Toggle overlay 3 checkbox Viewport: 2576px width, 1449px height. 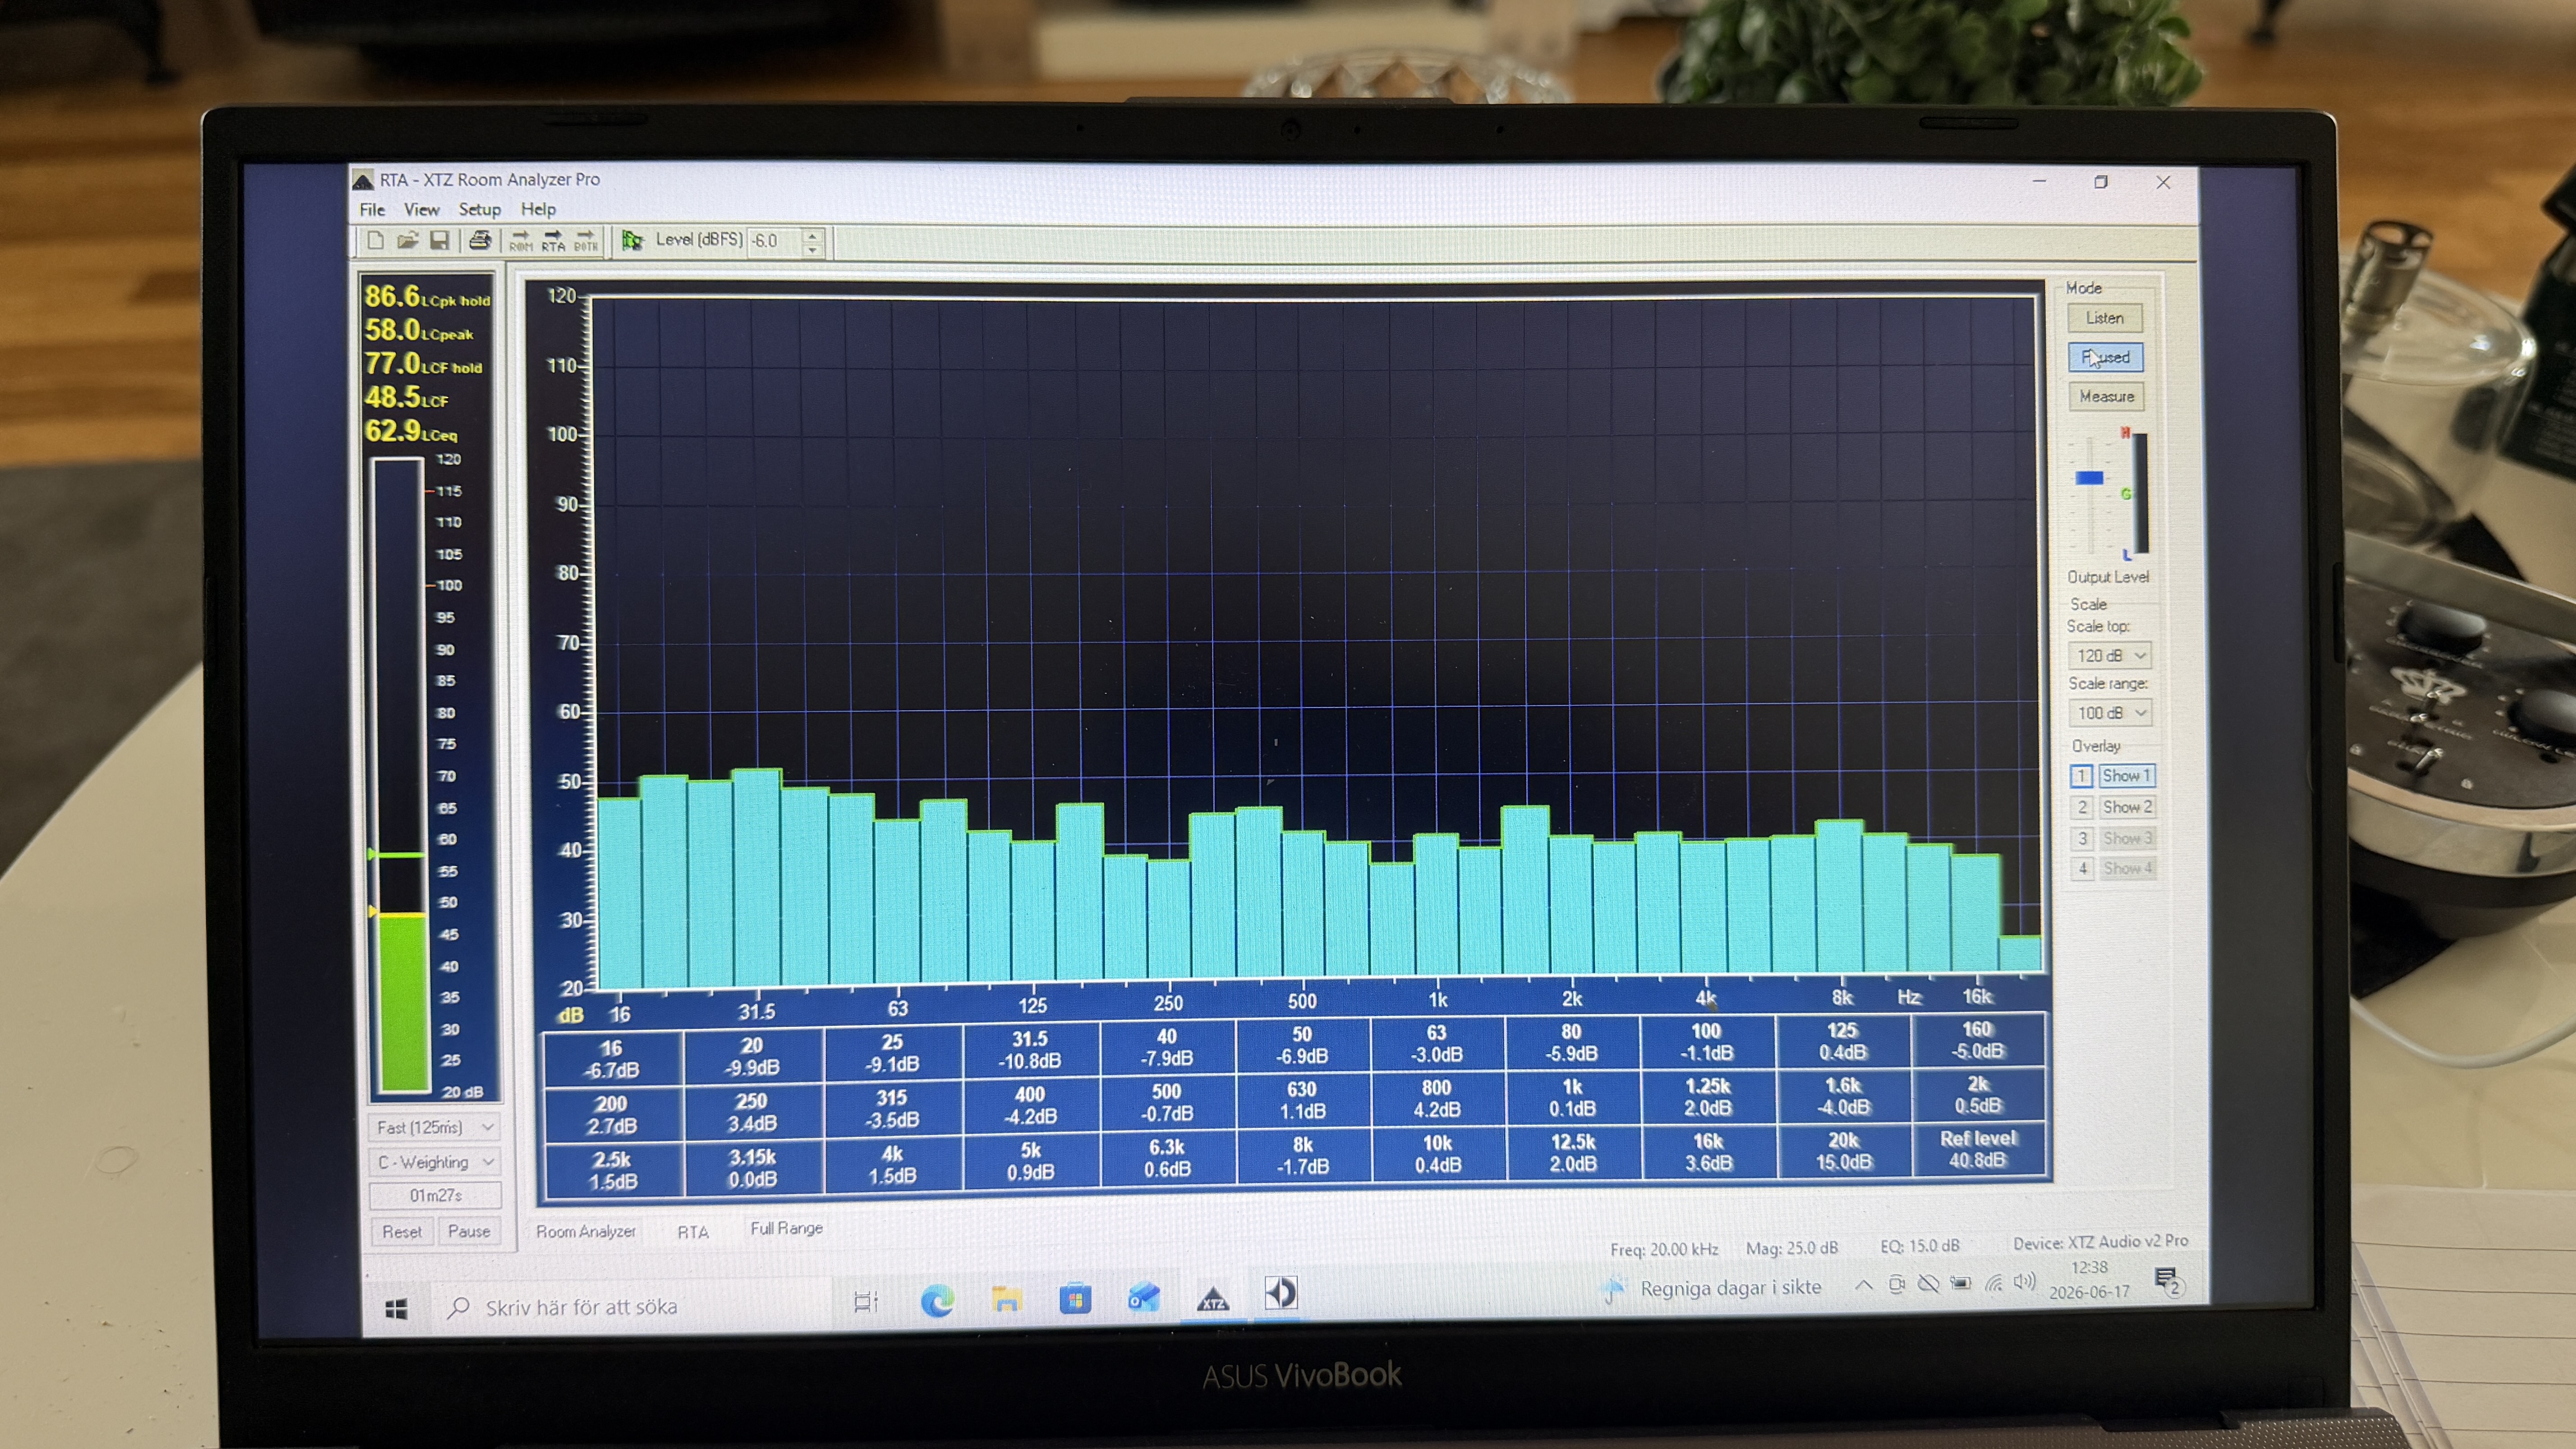click(x=2083, y=838)
